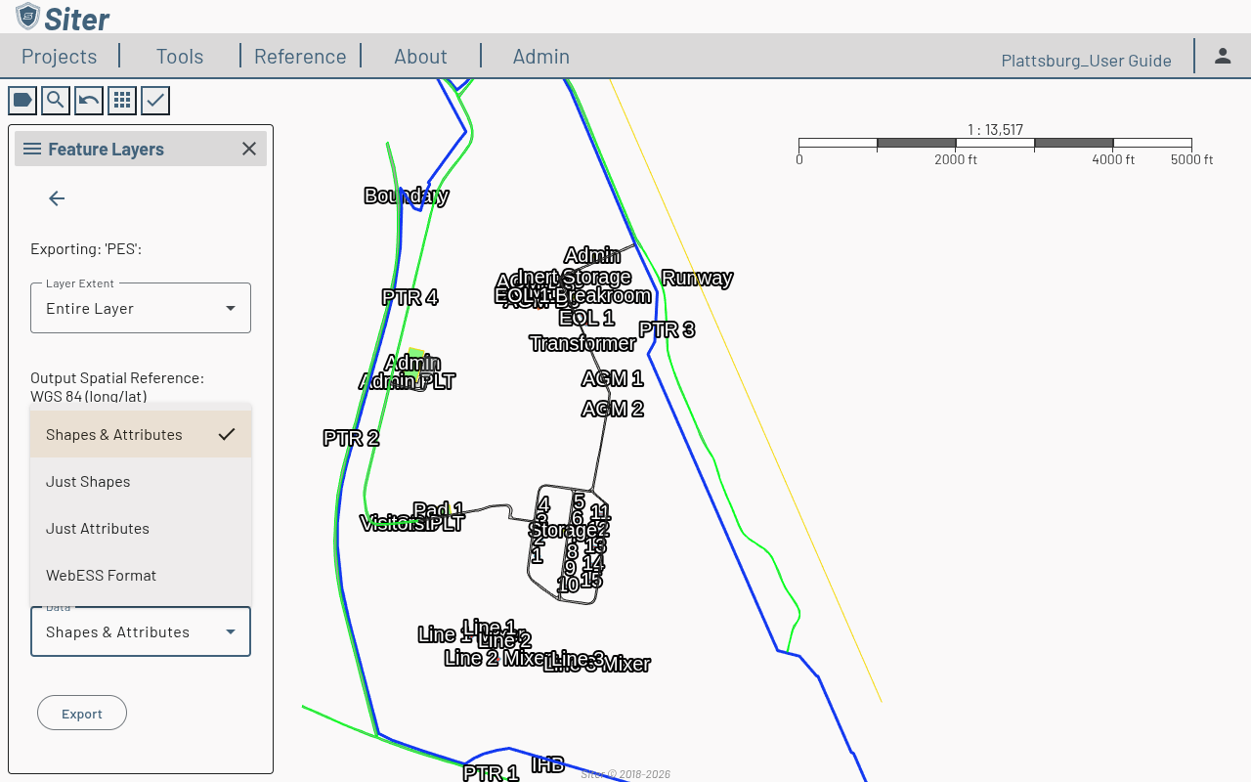Screen dimensions: 1251x782
Task: Open the Projects menu
Action: click(60, 57)
